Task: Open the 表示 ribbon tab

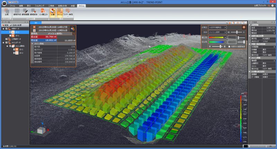Action: [x=29, y=6]
